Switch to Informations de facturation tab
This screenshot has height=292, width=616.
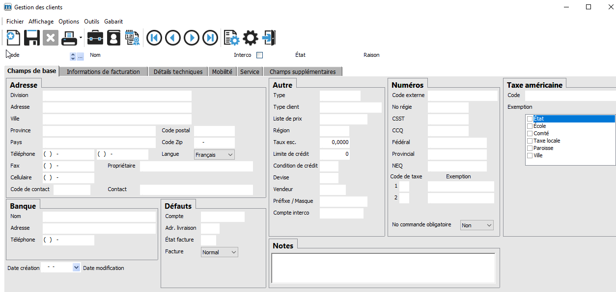click(x=103, y=72)
